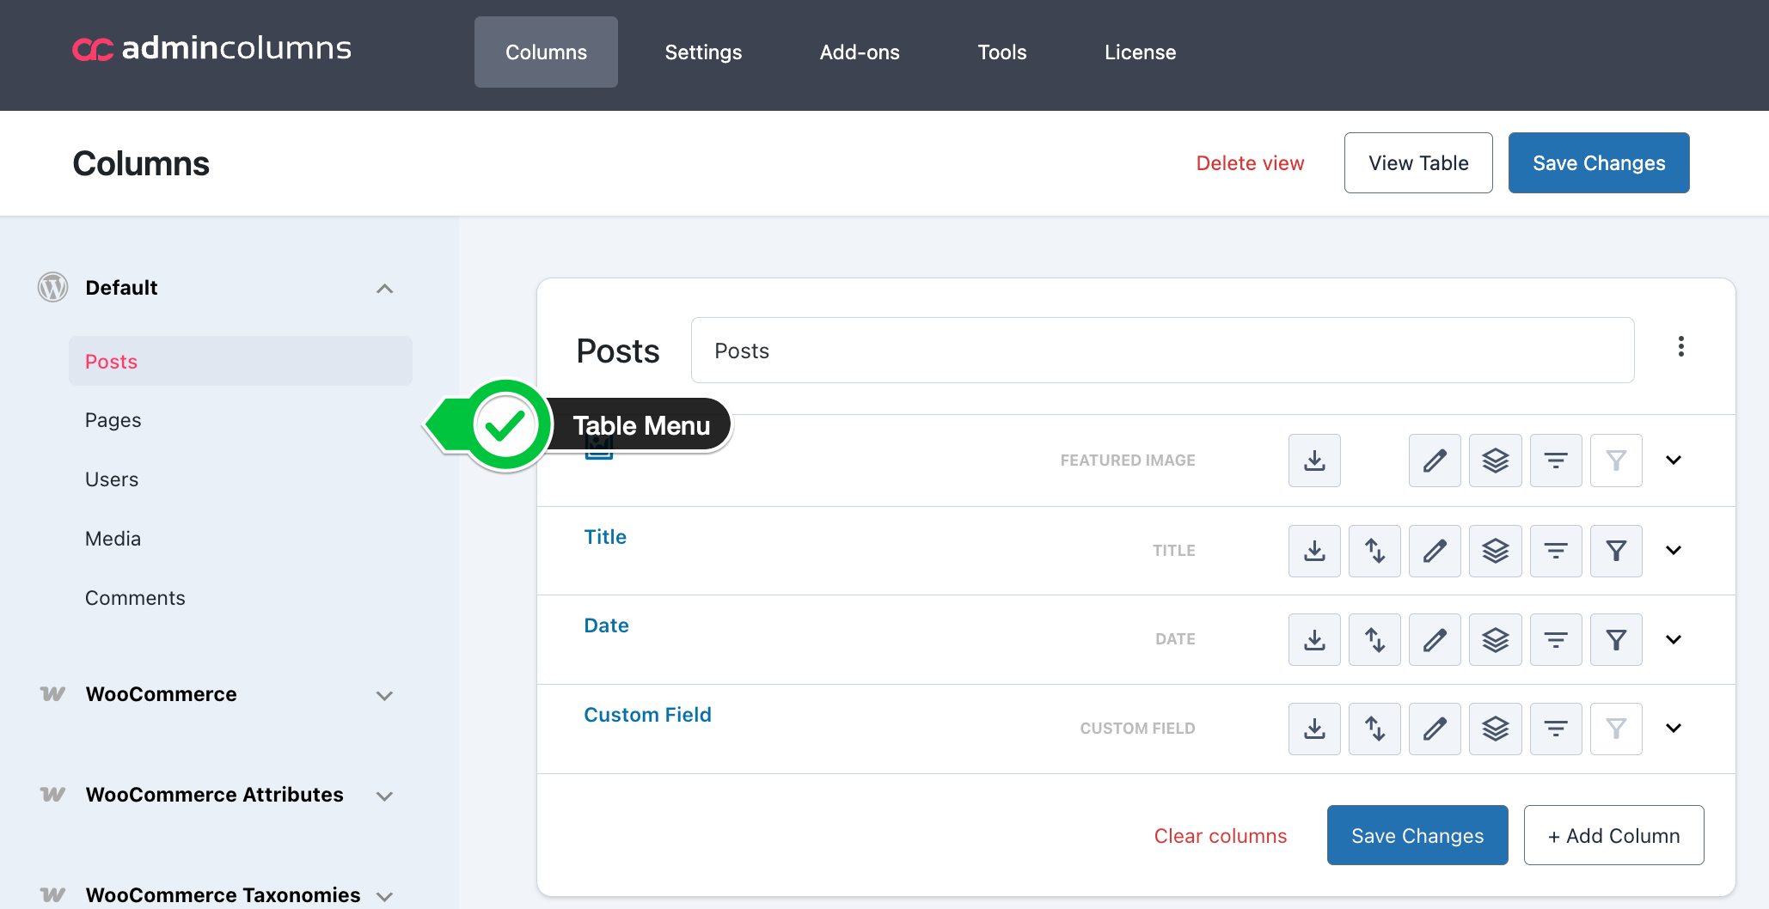Select Media in the sidebar

113,539
